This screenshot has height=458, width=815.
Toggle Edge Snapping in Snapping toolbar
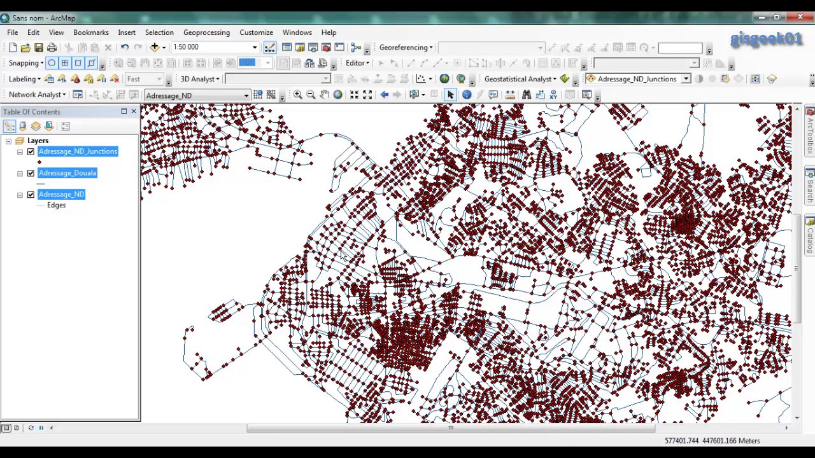91,63
